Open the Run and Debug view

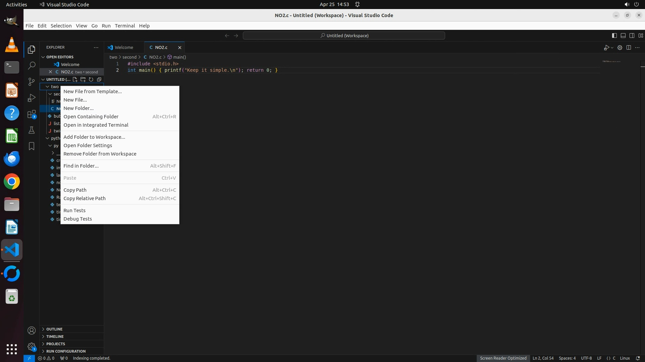pyautogui.click(x=32, y=98)
